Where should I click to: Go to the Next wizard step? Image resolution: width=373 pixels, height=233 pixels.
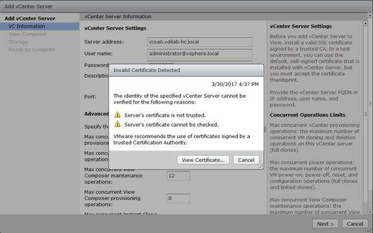point(325,223)
